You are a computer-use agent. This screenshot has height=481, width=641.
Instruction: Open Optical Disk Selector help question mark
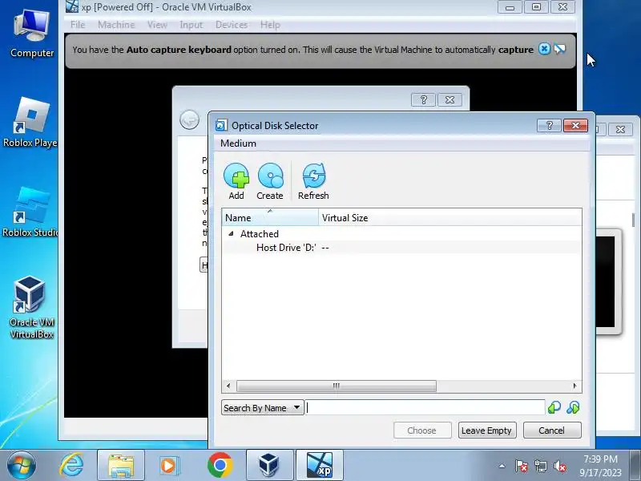pos(549,125)
